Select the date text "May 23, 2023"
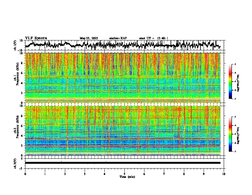Image resolution: width=252 pixels, height=195 pixels. [x=89, y=38]
